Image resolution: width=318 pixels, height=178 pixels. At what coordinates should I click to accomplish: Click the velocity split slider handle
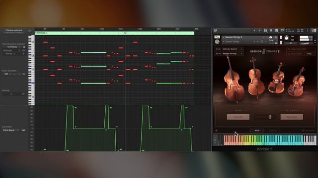pyautogui.click(x=270, y=117)
